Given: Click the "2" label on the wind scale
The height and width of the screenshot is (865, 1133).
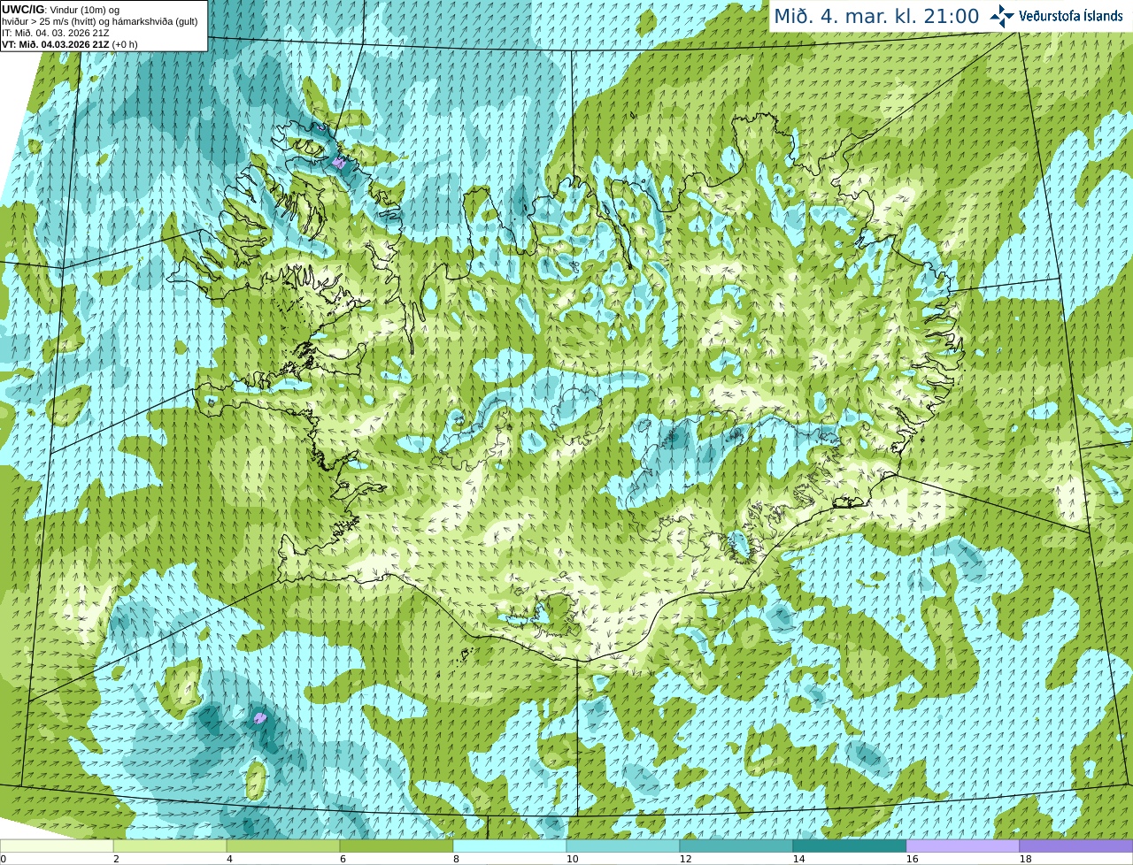Looking at the screenshot, I should pyautogui.click(x=116, y=859).
